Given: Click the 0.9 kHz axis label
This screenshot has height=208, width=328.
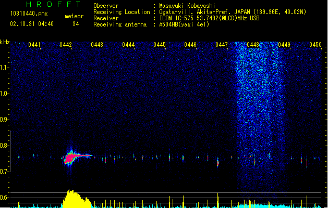Looking at the screenshot, I should (x=4, y=120).
